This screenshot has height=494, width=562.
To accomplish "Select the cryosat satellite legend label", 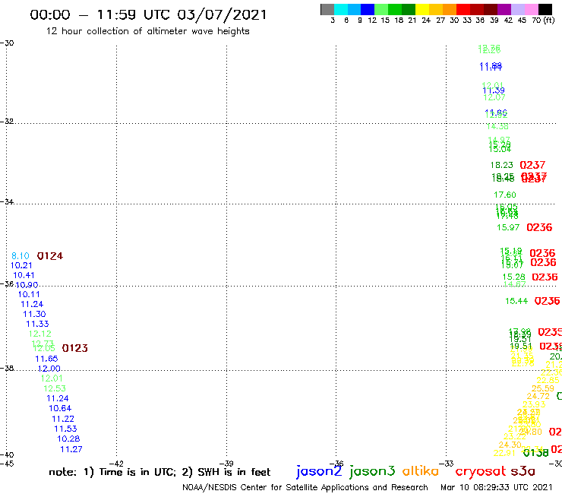I will click(480, 472).
